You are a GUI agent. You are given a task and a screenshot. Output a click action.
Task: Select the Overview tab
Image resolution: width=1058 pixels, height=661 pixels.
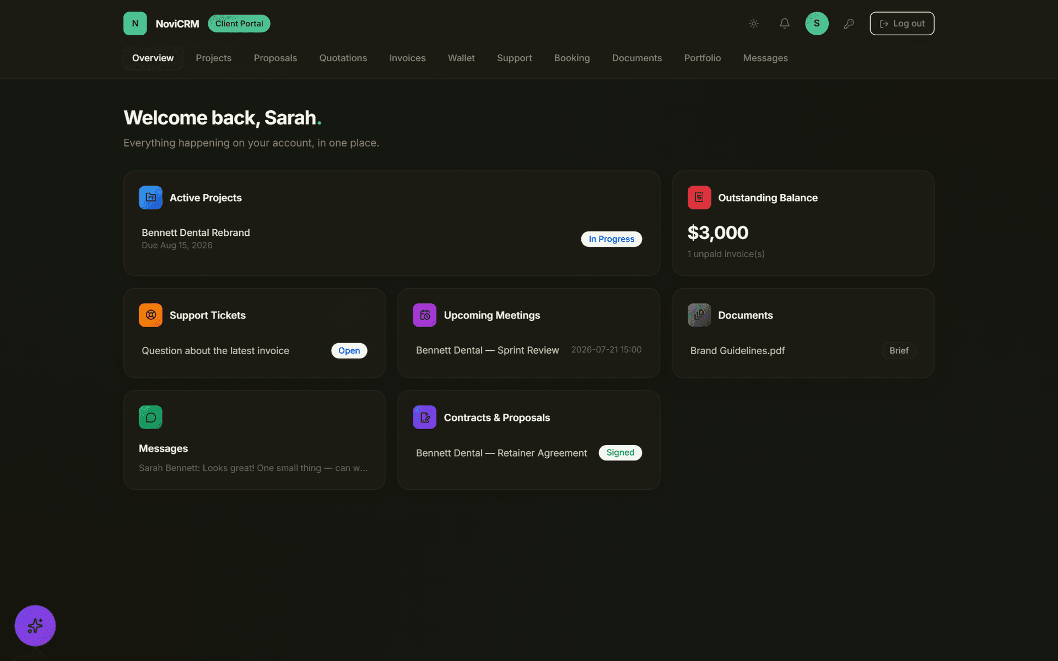(153, 58)
